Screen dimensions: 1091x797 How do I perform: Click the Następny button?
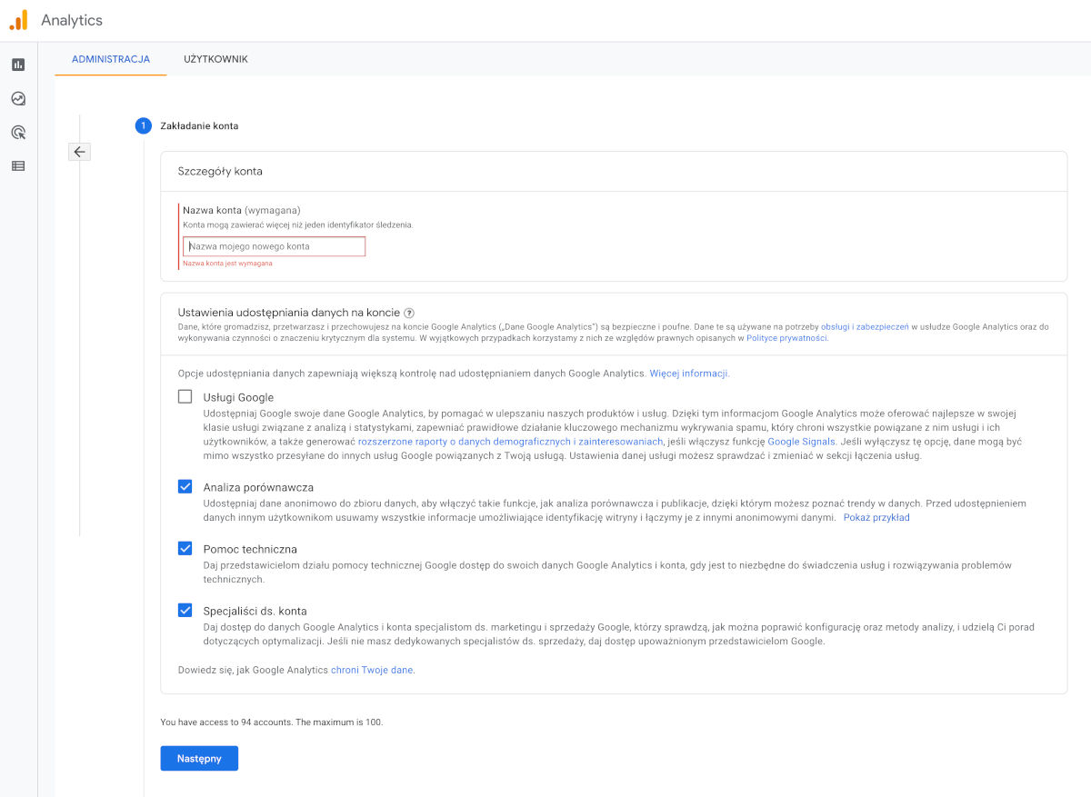point(199,759)
